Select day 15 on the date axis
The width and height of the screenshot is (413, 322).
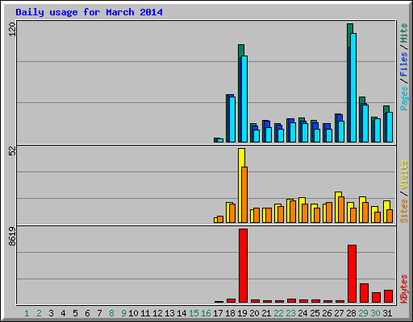[194, 313]
